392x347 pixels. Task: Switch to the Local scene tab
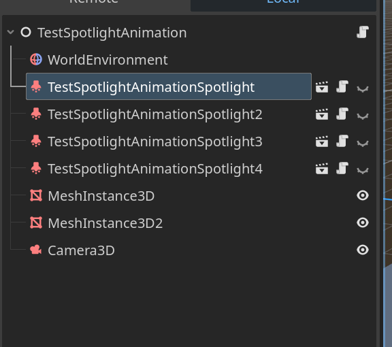tap(283, 3)
